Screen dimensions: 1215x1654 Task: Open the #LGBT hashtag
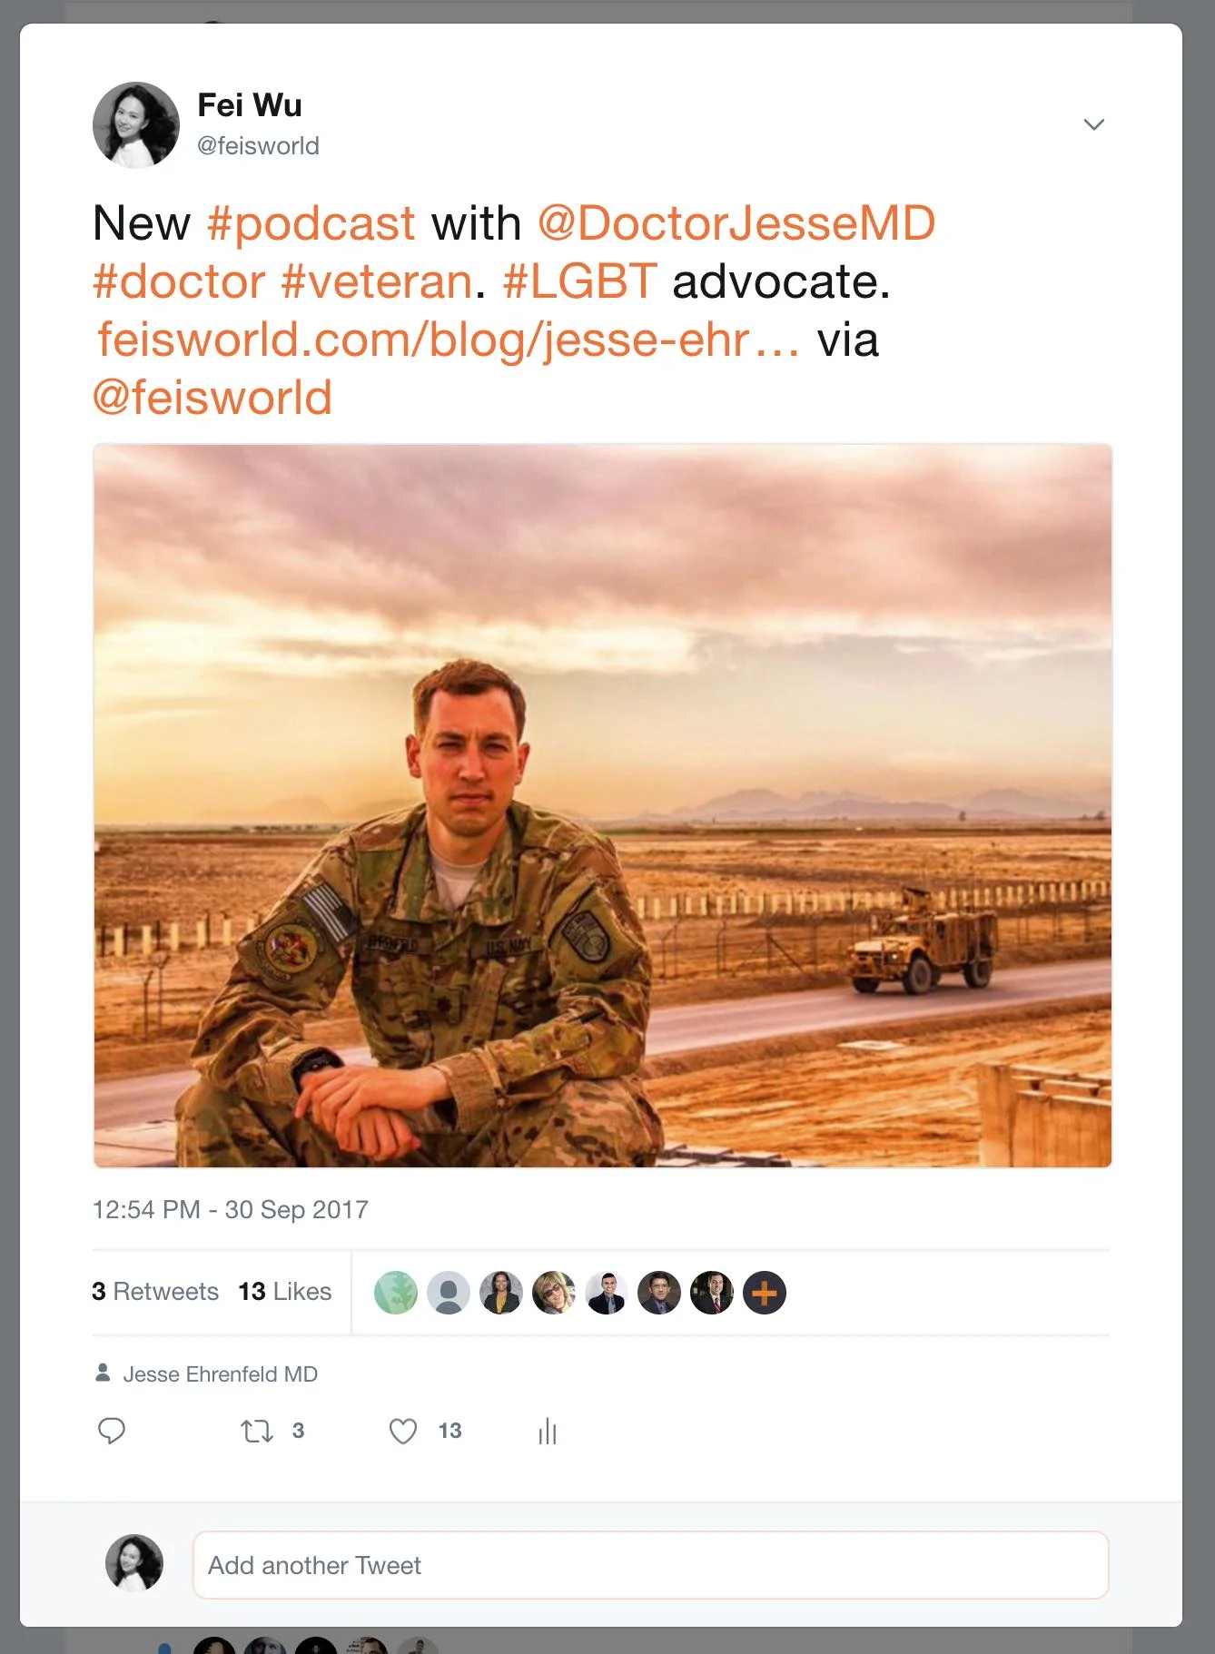579,281
